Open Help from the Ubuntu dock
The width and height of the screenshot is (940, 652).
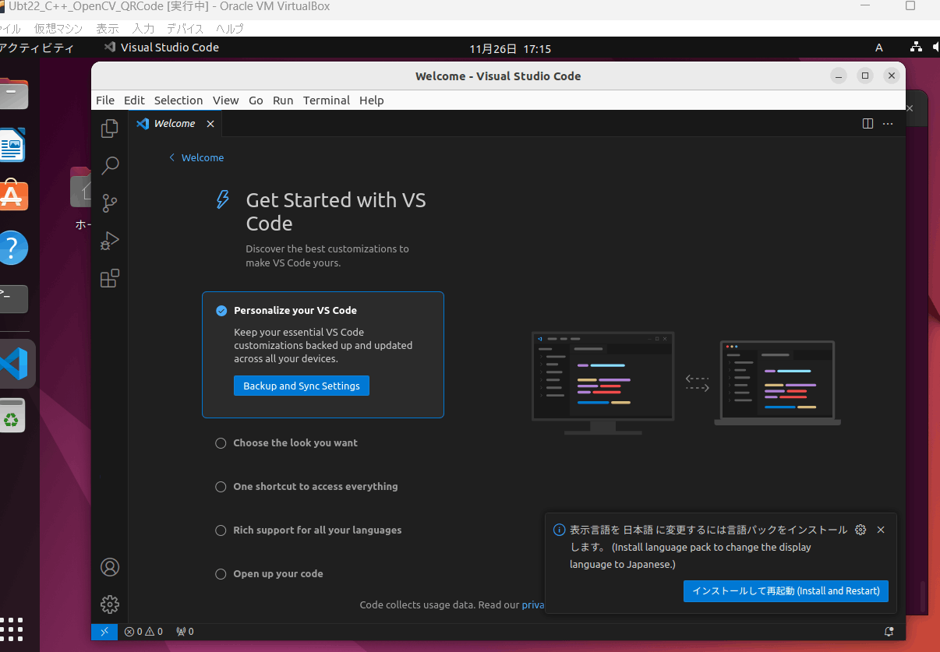(12, 248)
